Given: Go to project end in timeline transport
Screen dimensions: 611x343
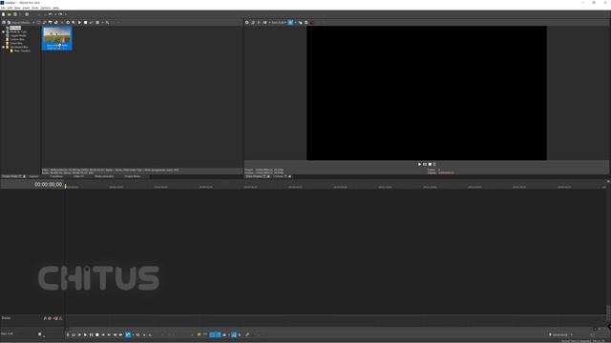Looking at the screenshot, I should click(109, 334).
